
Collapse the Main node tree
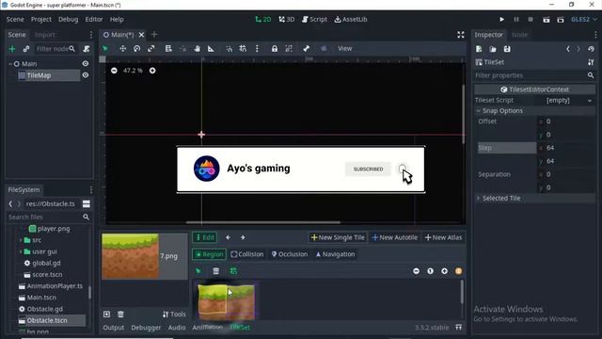[10, 64]
